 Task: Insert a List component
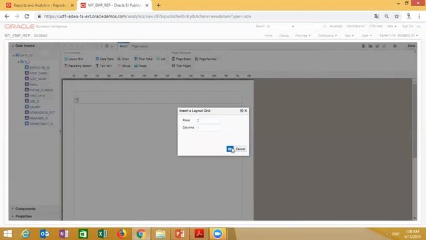pos(160,59)
